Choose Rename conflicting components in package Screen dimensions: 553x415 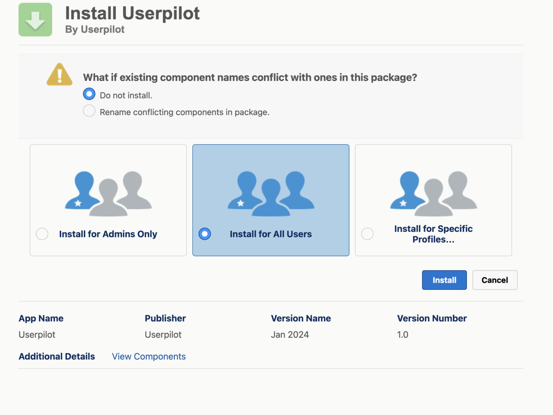[x=89, y=111]
